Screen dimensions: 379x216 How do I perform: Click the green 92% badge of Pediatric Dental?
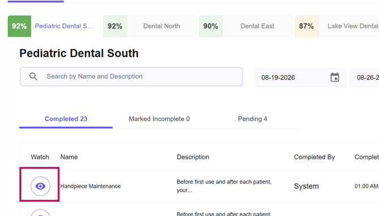click(19, 26)
